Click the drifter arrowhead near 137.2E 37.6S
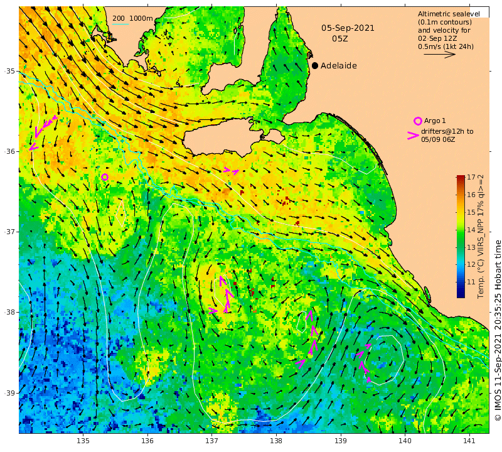502x452 pixels. tap(223, 281)
